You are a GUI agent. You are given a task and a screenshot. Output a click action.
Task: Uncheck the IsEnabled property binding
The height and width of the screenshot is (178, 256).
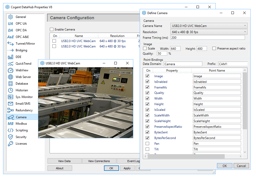coord(147,82)
